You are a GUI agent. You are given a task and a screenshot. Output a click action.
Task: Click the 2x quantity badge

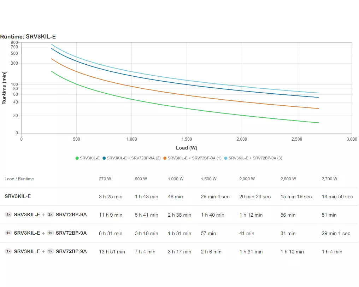point(50,215)
